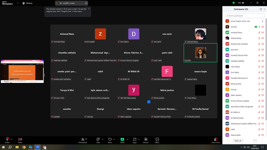Expand audio options arrow next to Audio
The image size is (267, 150).
[12, 139]
